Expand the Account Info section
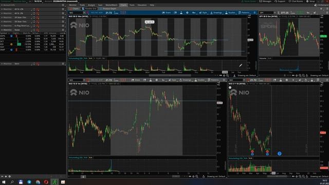 pyautogui.click(x=2, y=5)
